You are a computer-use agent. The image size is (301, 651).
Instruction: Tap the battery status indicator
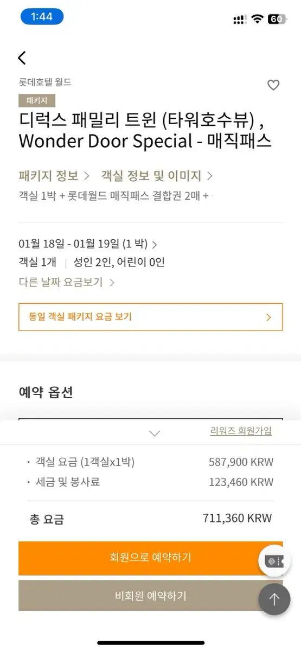pos(277,19)
